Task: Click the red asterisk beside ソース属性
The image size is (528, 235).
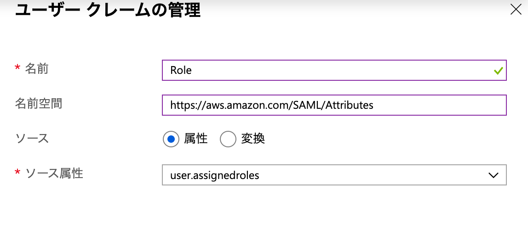Action: (17, 173)
